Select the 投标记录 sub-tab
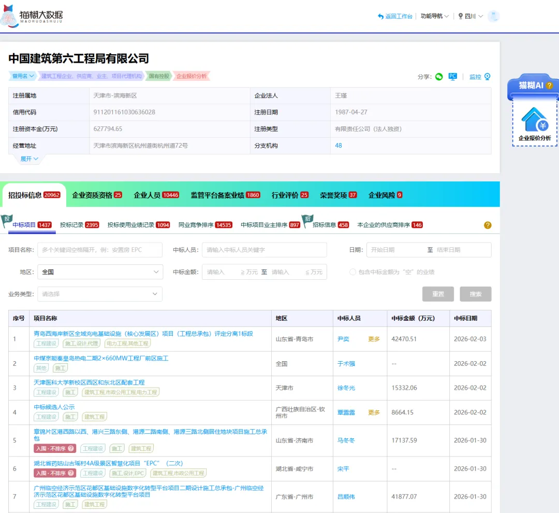Image resolution: width=559 pixels, height=513 pixels. (80, 225)
